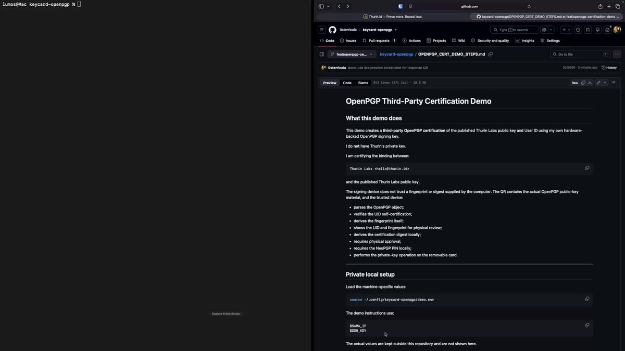
Task: Open the feat/openpgp-ce... branch dropdown
Action: [352, 54]
